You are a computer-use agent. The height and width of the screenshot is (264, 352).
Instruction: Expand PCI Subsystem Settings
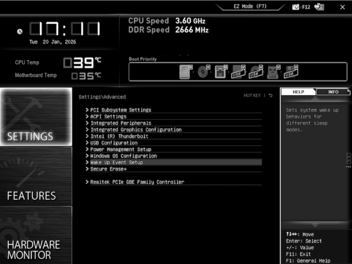pyautogui.click(x=120, y=110)
